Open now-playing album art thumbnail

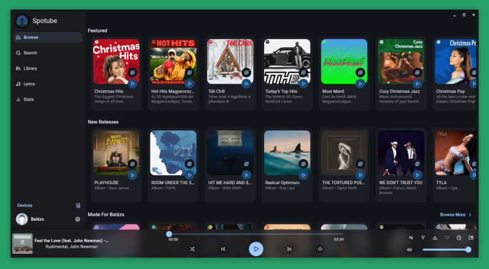(x=23, y=244)
